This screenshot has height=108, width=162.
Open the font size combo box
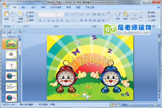coord(60,15)
